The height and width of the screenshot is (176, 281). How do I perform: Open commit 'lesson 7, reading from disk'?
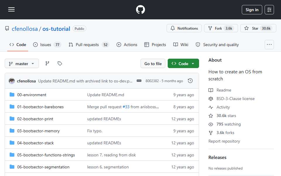click(x=112, y=155)
